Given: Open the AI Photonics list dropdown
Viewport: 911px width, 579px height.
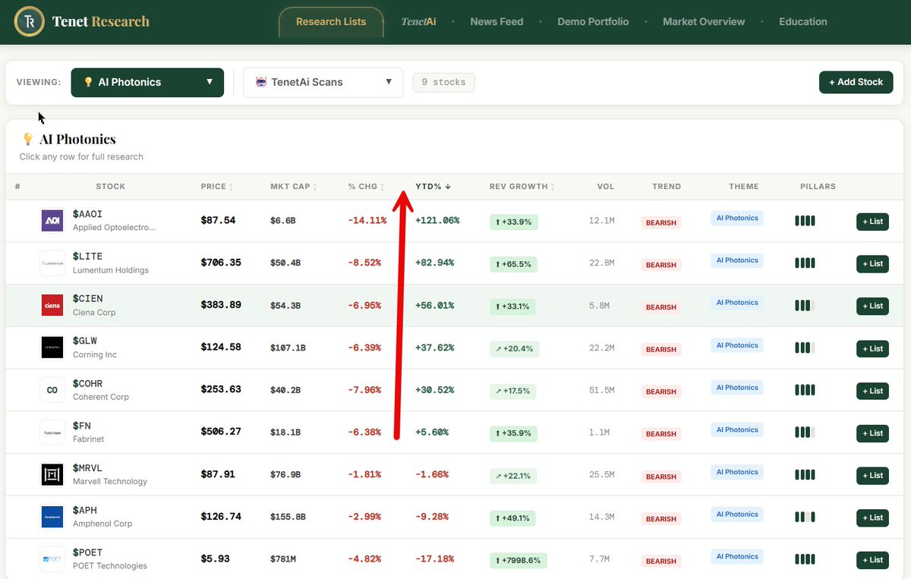Looking at the screenshot, I should coord(147,82).
